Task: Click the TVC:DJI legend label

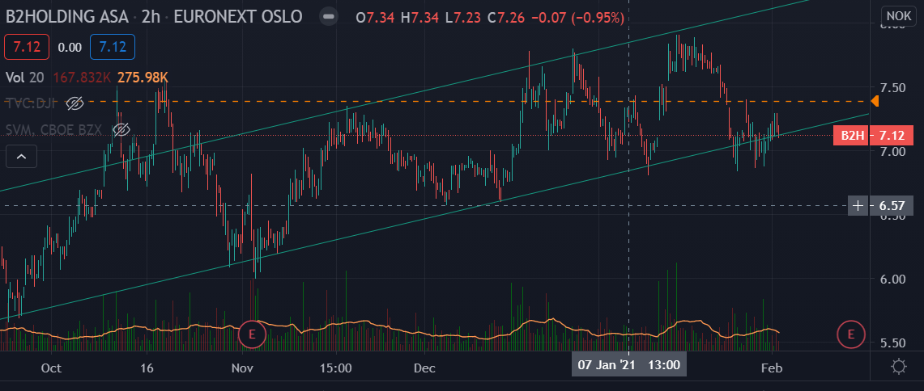Action: [x=32, y=103]
